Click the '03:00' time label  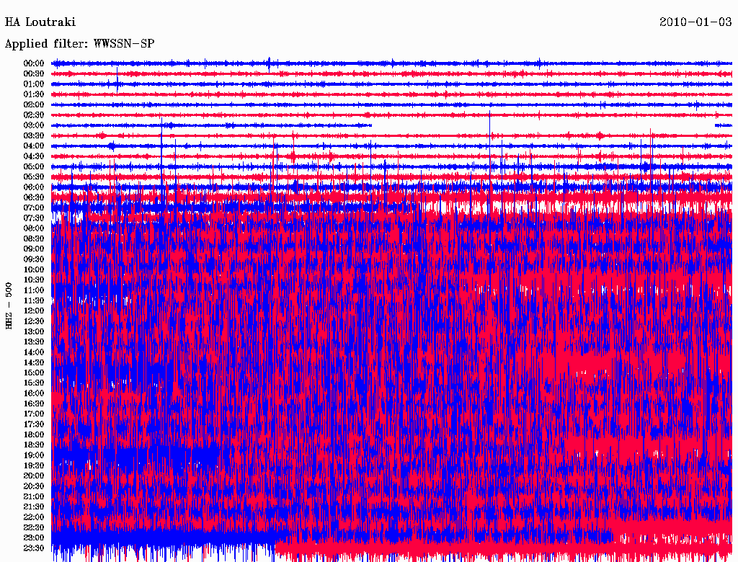pyautogui.click(x=34, y=125)
